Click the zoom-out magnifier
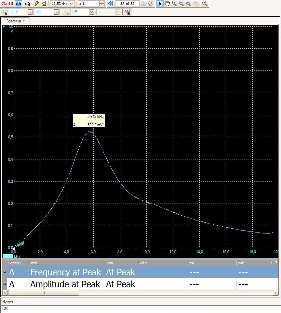Screen dimensions: 281x313 pyautogui.click(x=189, y=4)
